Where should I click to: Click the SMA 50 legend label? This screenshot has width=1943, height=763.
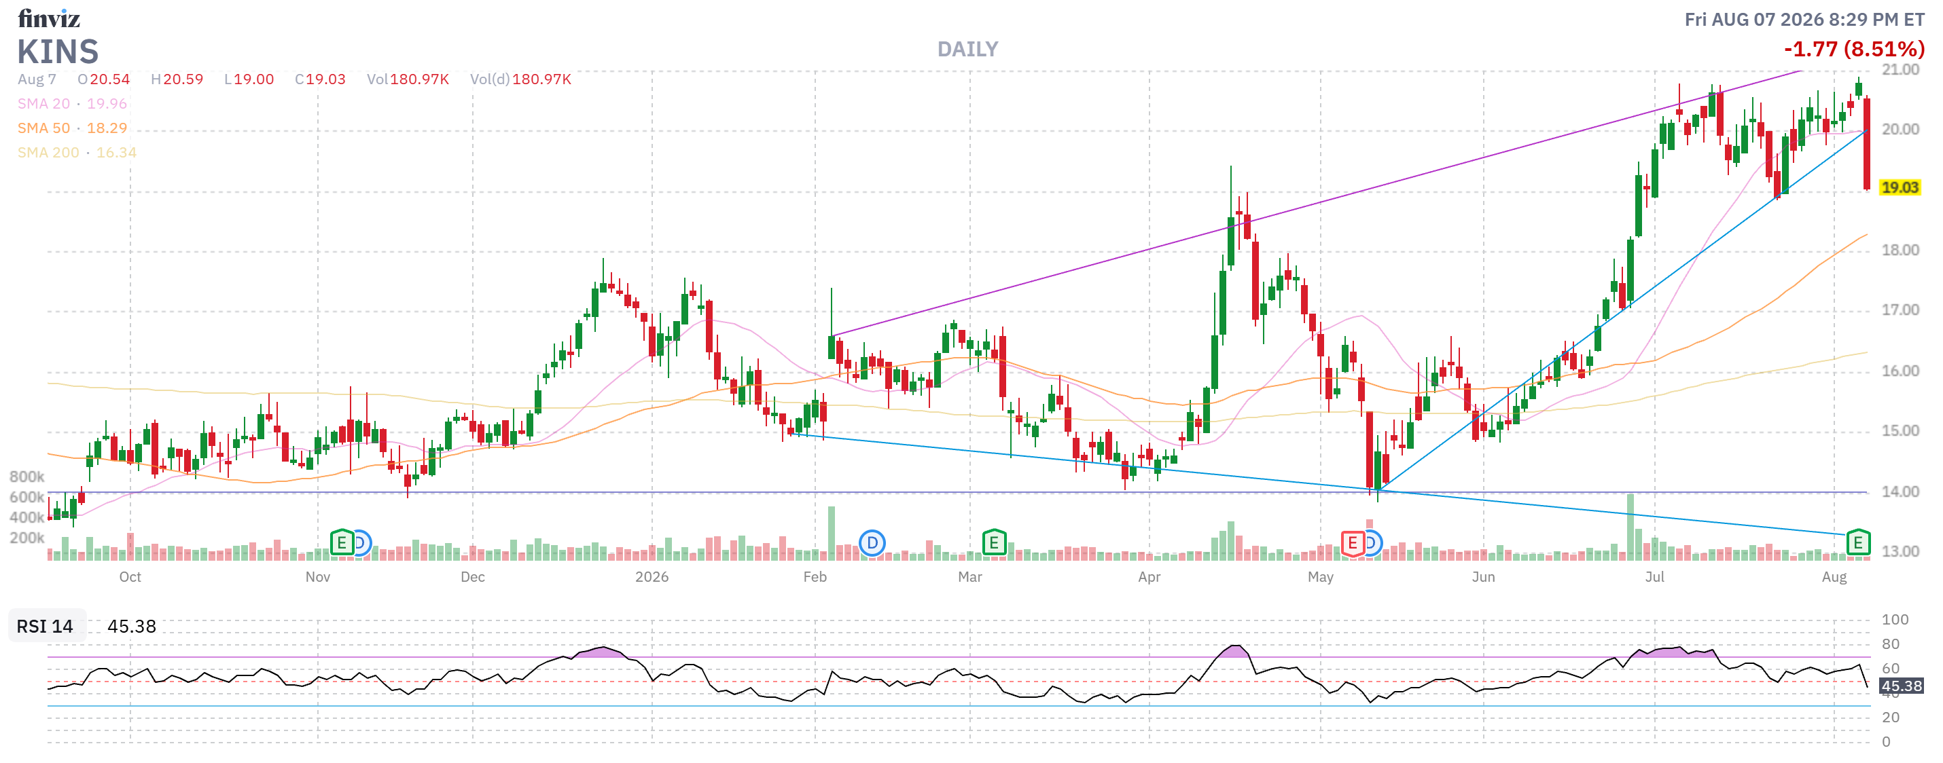coord(43,128)
